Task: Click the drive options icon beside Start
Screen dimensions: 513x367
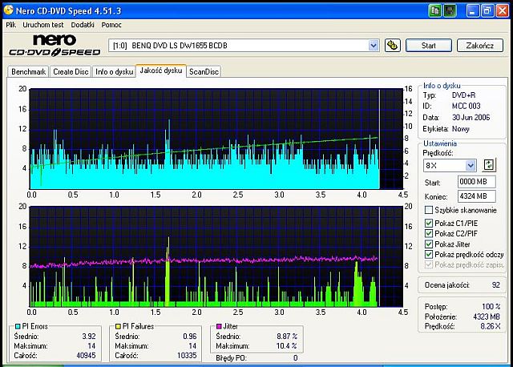Action: [x=392, y=45]
